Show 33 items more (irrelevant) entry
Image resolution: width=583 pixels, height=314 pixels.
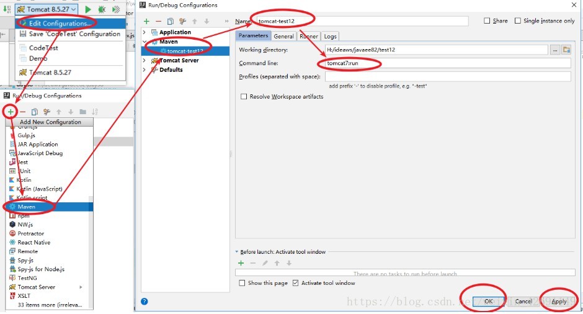(50, 305)
